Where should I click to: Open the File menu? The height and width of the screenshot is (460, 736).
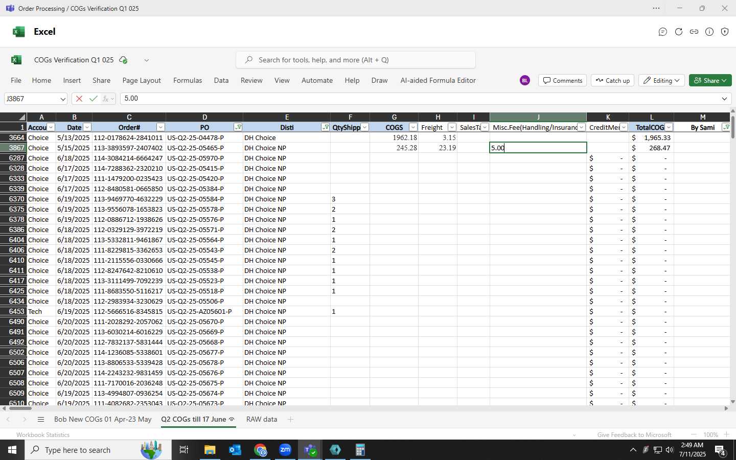16,80
